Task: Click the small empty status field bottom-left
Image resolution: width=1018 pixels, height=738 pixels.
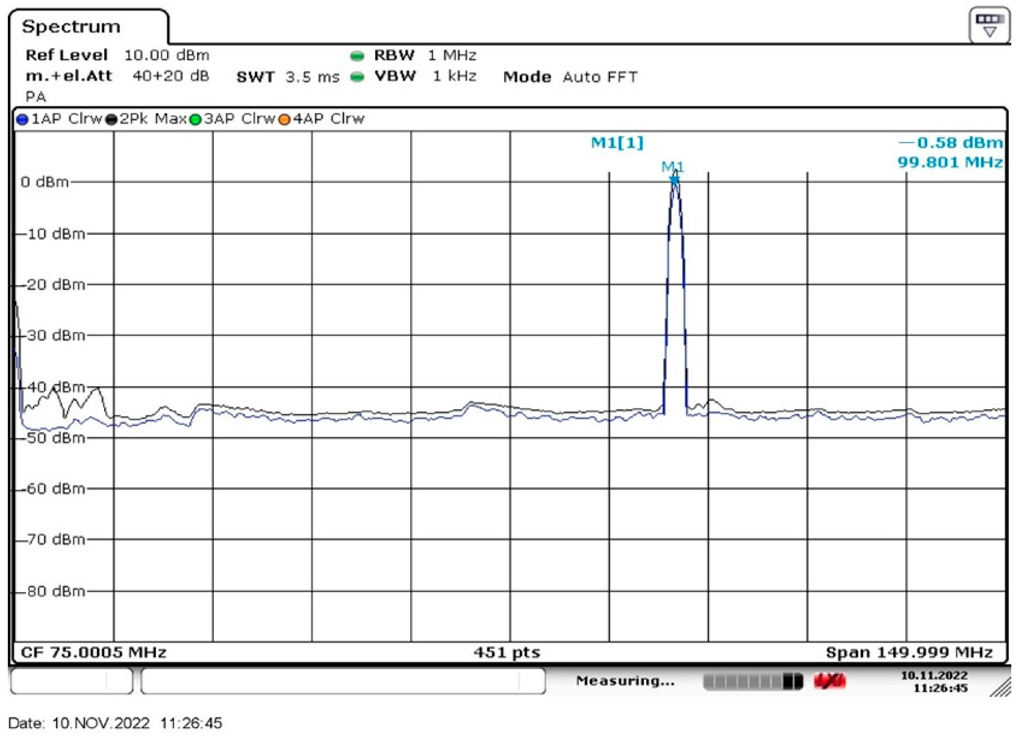Action: (71, 681)
